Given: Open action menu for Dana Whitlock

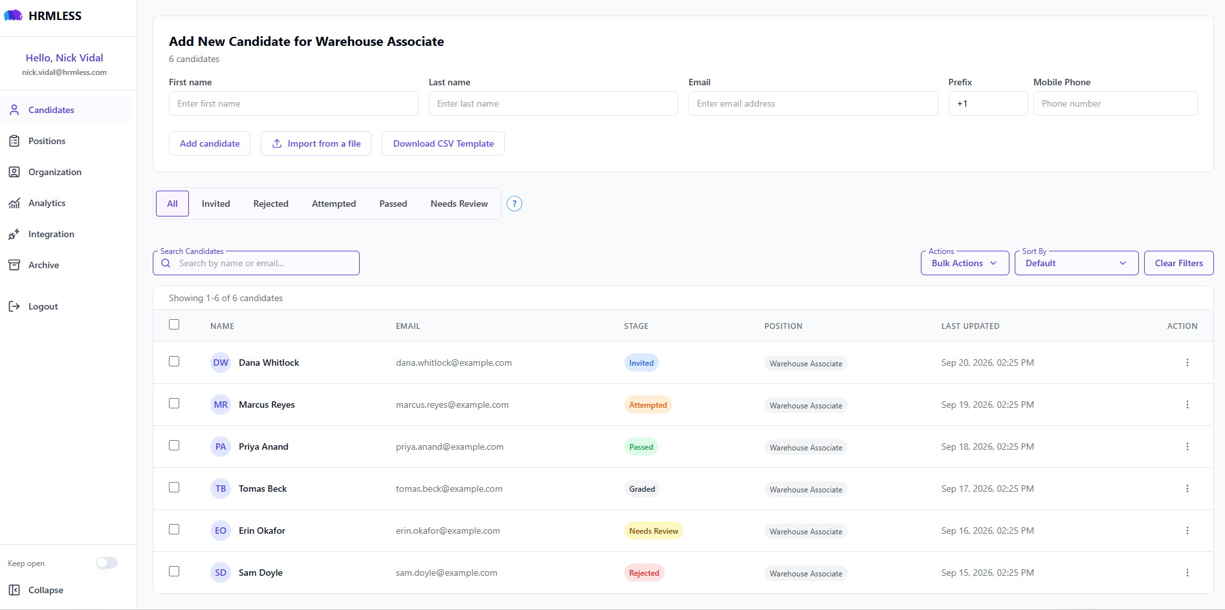Looking at the screenshot, I should click(x=1187, y=363).
